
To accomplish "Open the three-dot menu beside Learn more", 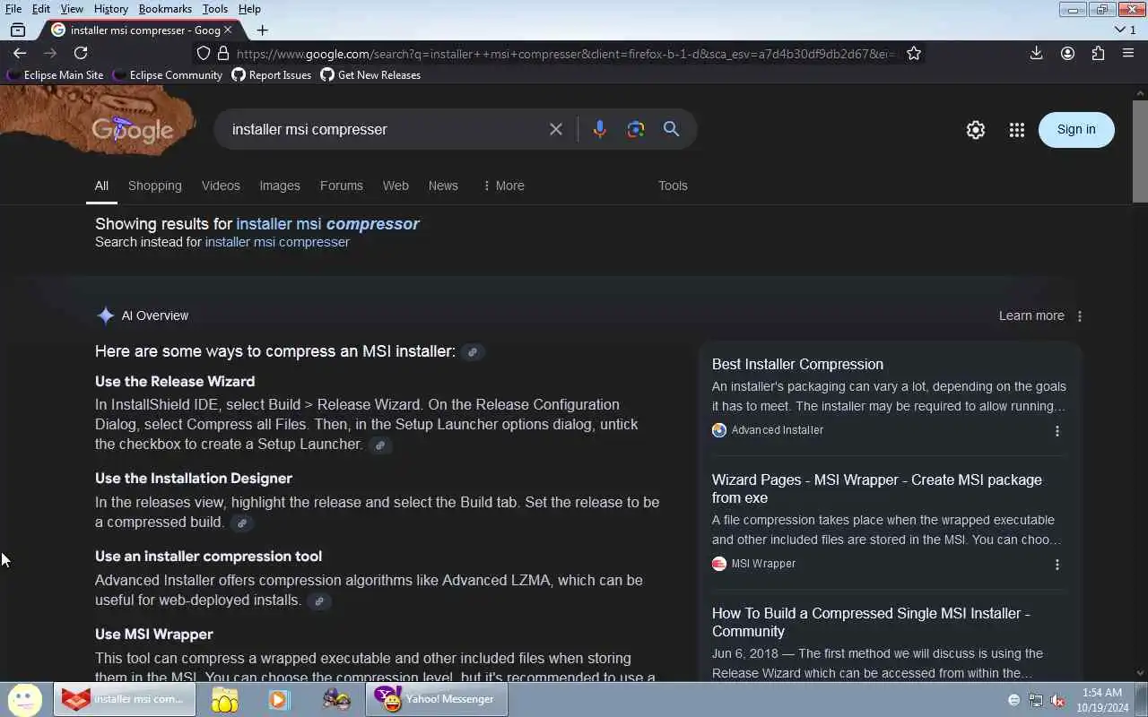I will 1080,316.
